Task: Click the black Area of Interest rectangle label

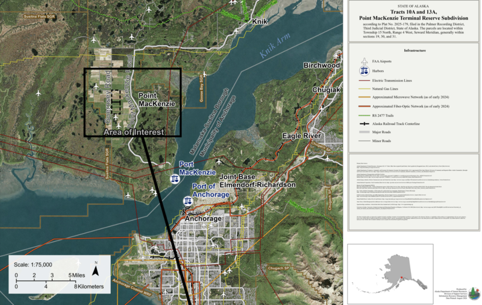Action: pos(134,132)
